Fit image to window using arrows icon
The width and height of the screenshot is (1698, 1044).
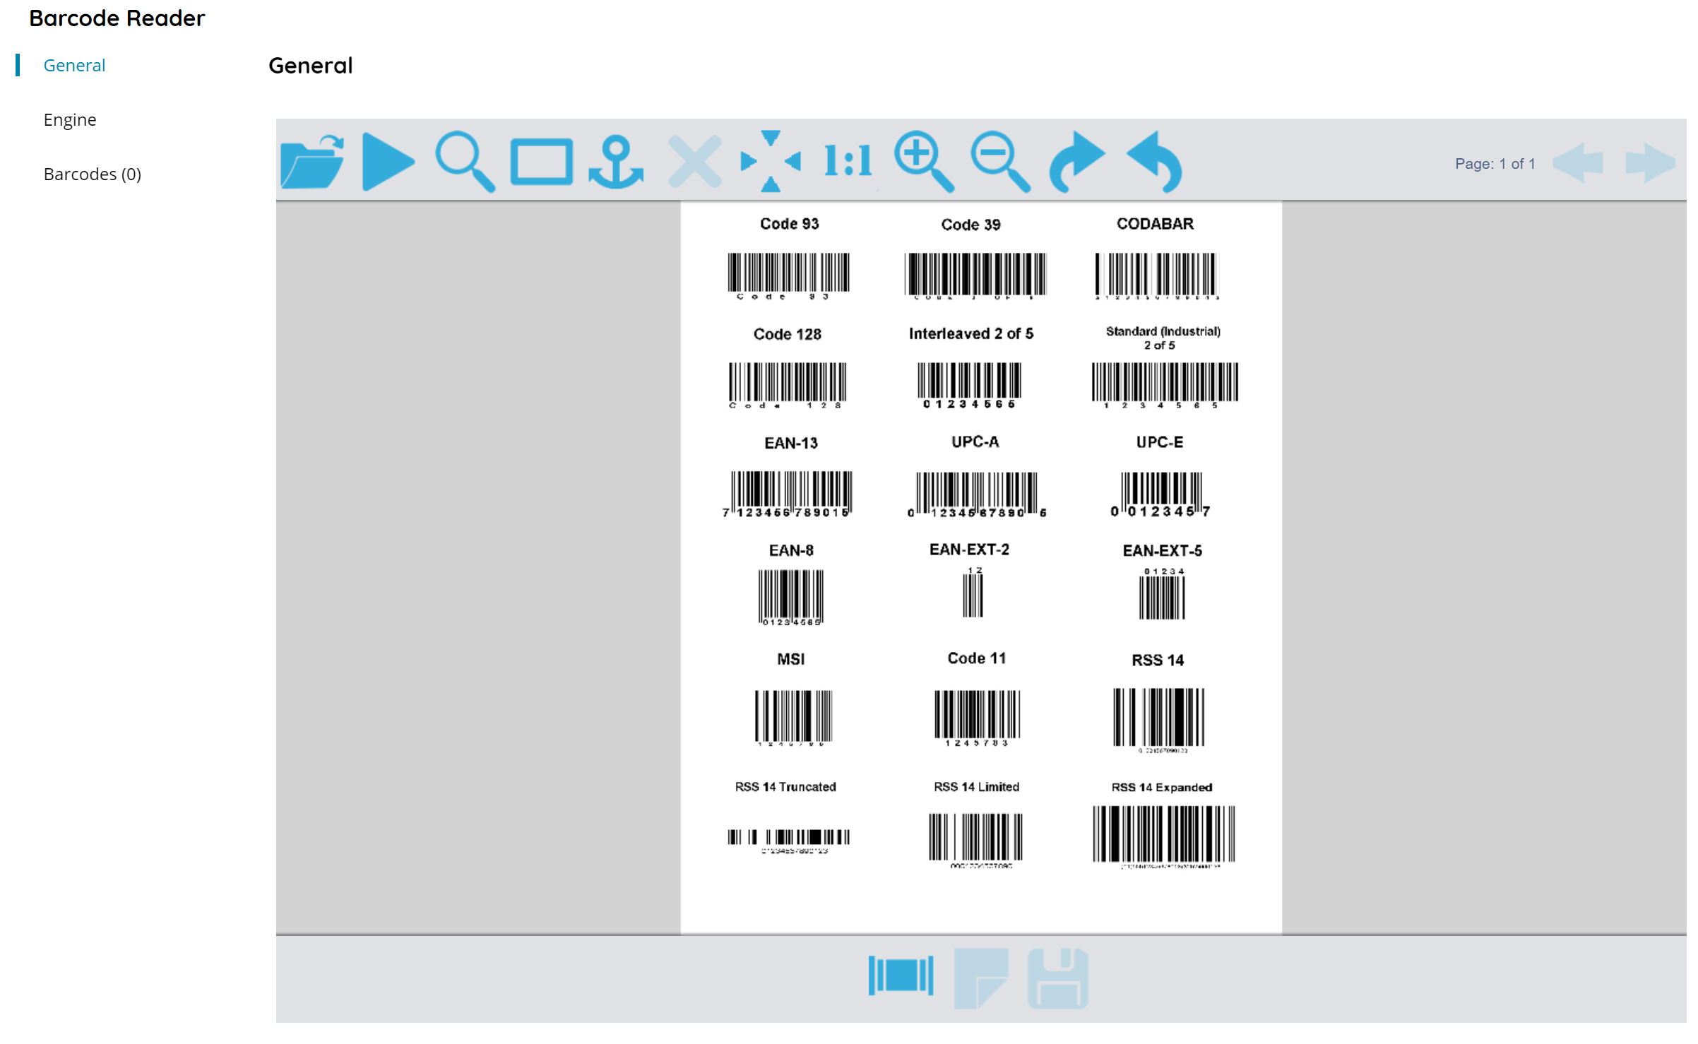(771, 162)
